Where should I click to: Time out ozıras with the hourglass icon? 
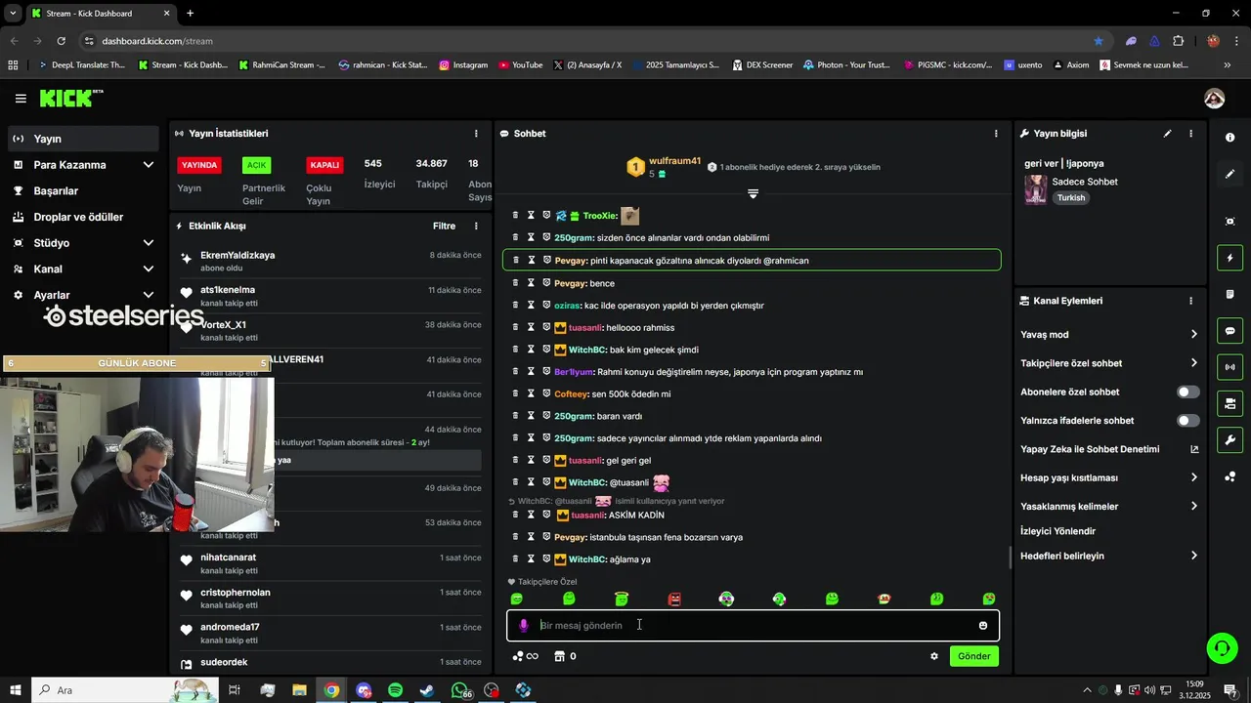tap(531, 305)
